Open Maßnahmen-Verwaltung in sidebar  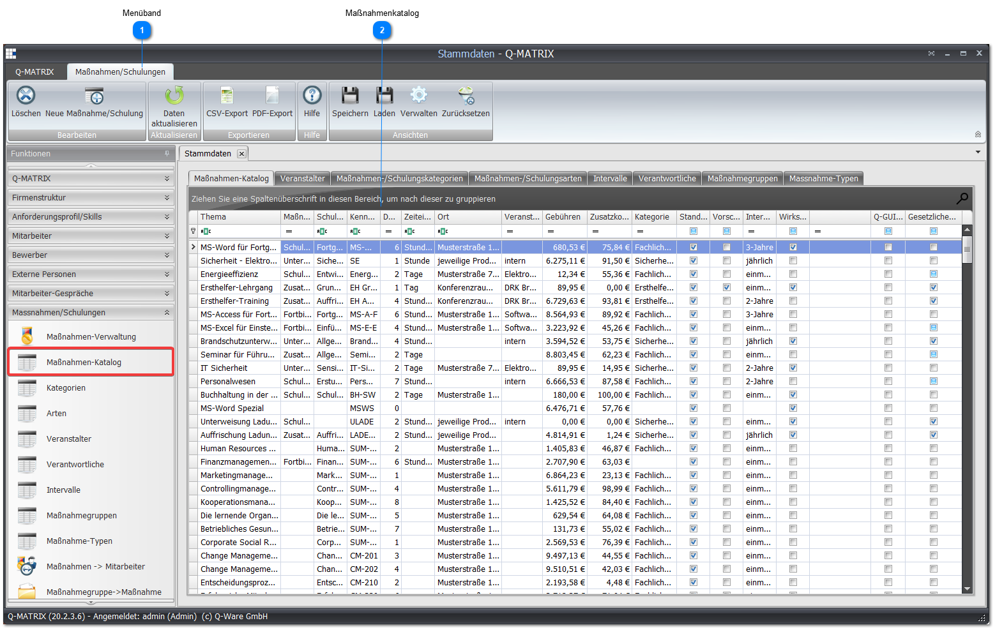point(91,336)
